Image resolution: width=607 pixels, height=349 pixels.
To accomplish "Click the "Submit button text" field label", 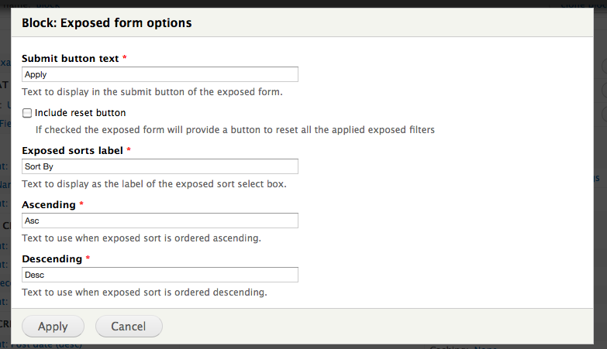I will pos(71,58).
